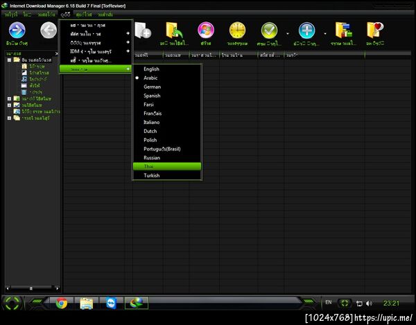Viewport: 416px width, 325px height.
Task: Open Google Chrome from the taskbar
Action: click(x=62, y=303)
